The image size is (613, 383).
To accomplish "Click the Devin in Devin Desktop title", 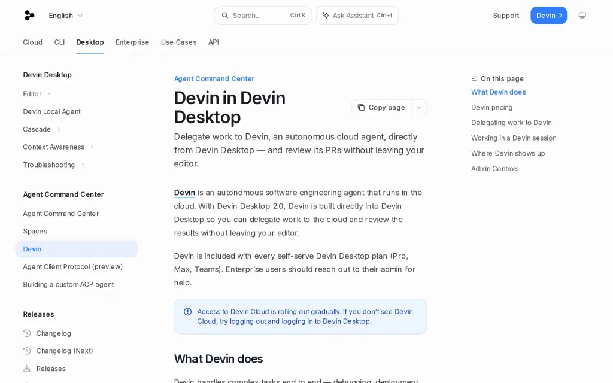I will coord(230,108).
